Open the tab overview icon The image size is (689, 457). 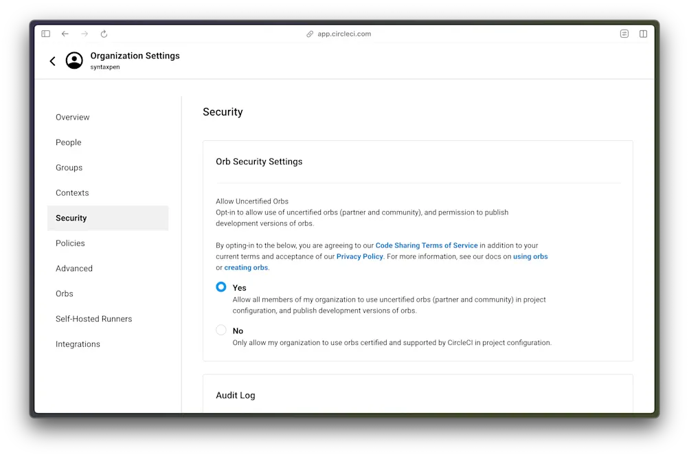click(643, 34)
